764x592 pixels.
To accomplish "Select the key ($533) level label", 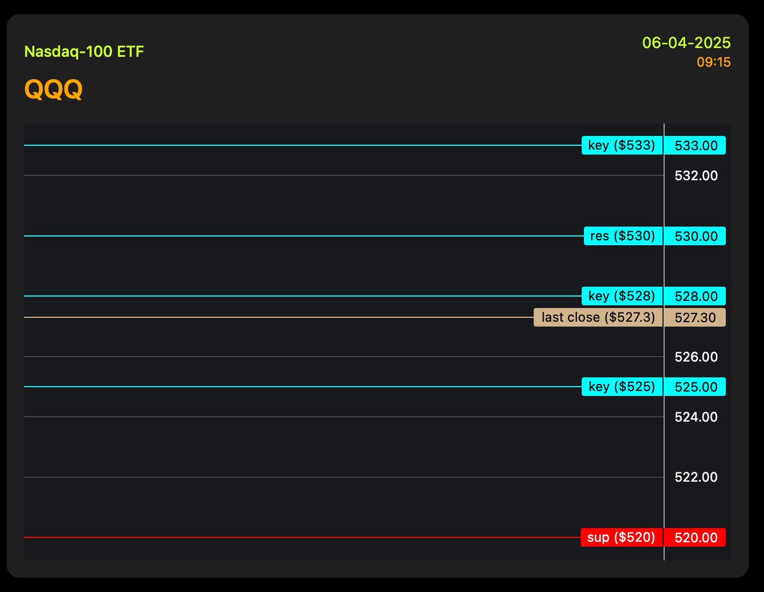I will [x=622, y=145].
